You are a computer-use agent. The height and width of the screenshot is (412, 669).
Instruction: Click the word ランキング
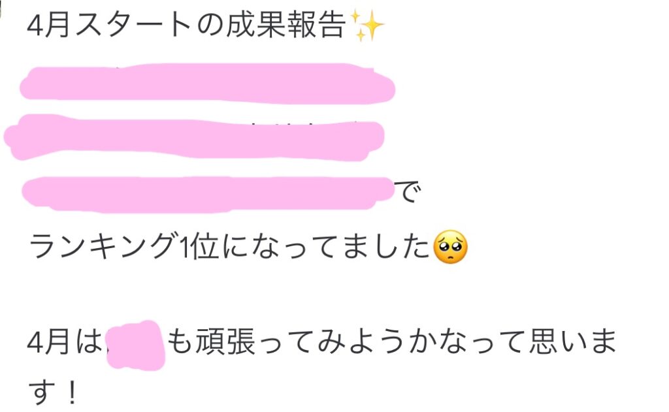103,247
